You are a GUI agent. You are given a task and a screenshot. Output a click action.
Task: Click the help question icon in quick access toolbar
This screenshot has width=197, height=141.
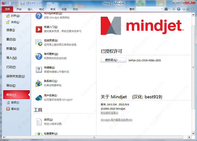(49, 3)
